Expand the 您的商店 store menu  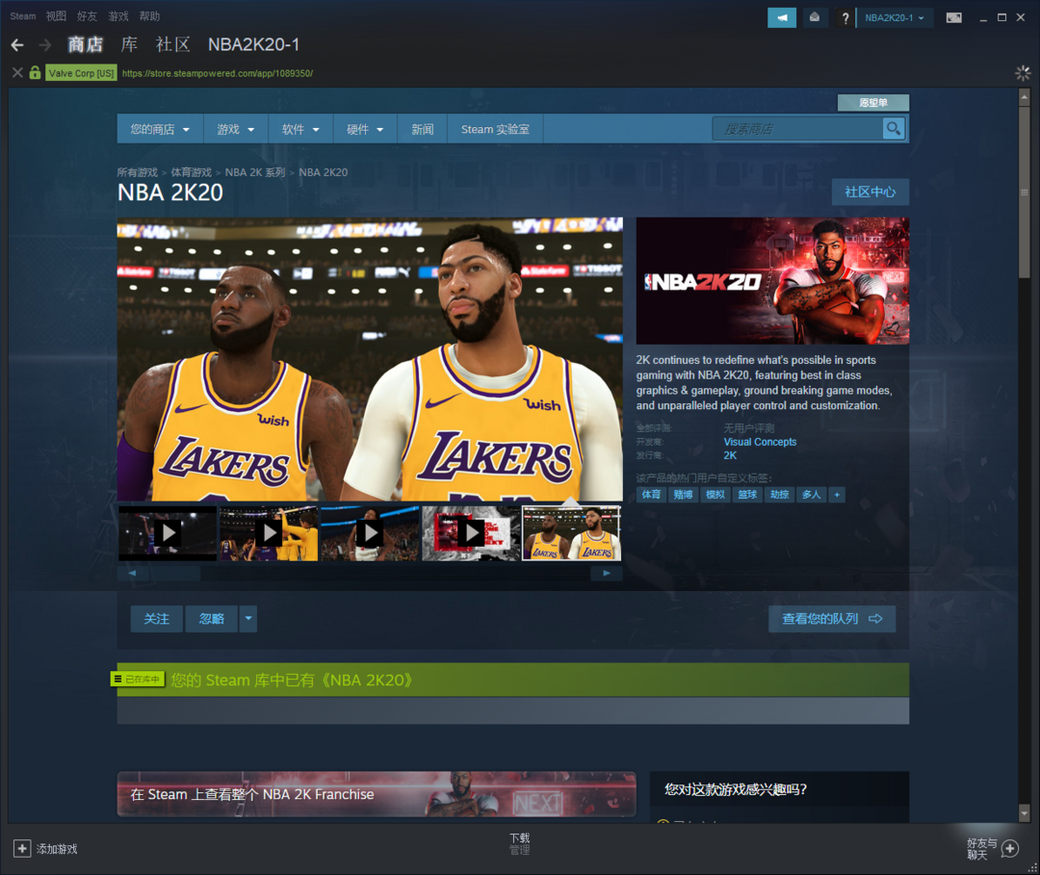[x=160, y=129]
